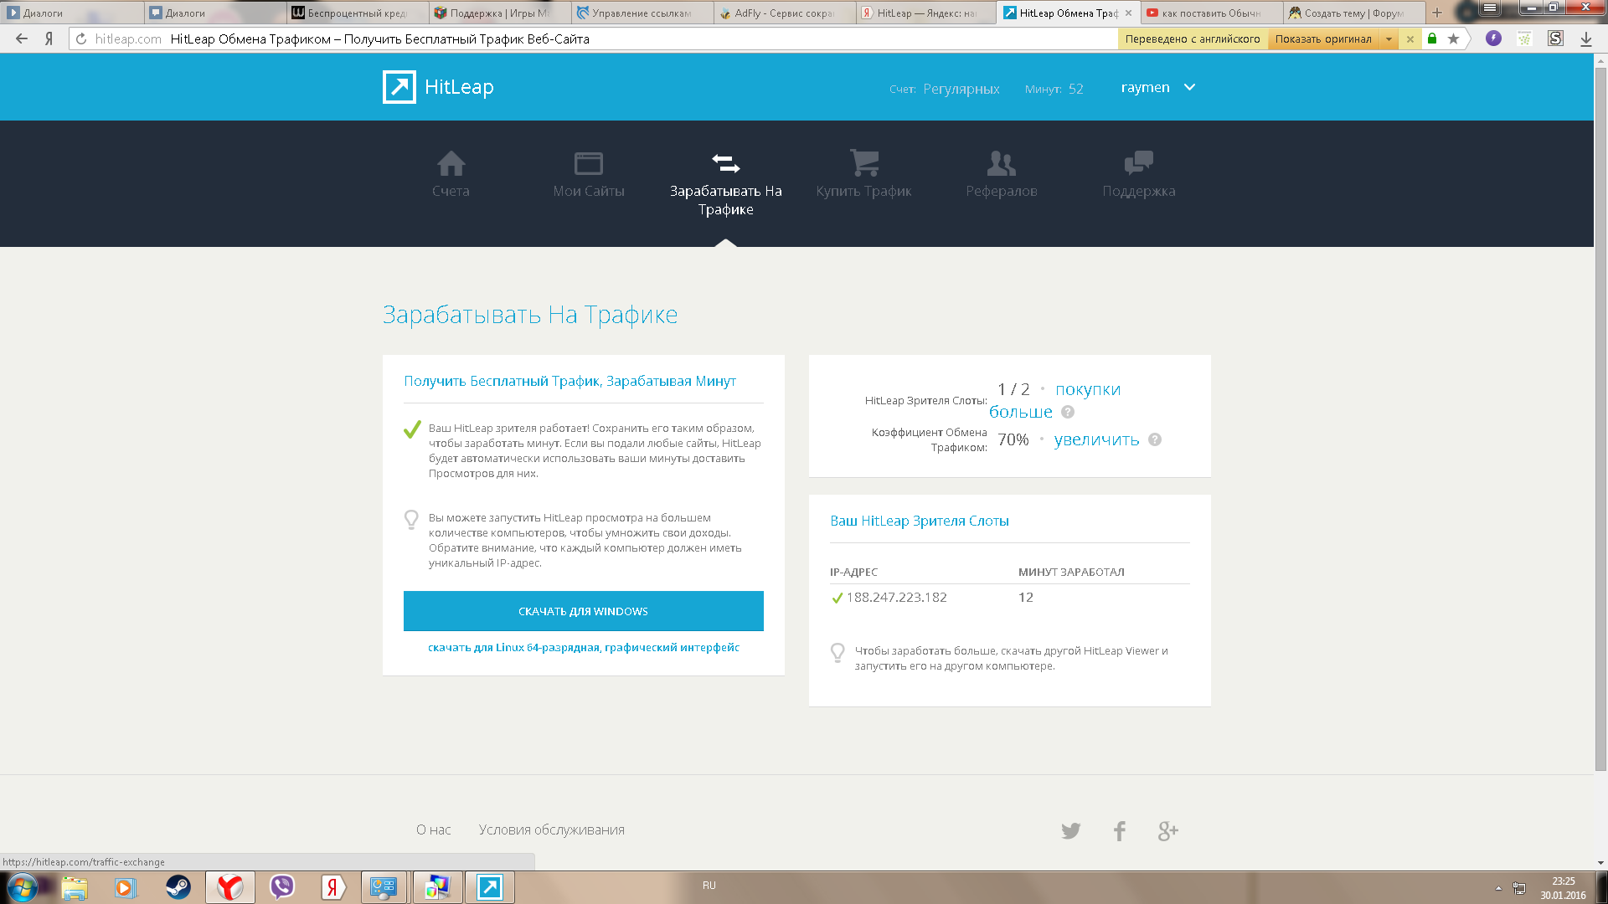This screenshot has height=904, width=1608.
Task: Open the Windows Start button
Action: 23,887
